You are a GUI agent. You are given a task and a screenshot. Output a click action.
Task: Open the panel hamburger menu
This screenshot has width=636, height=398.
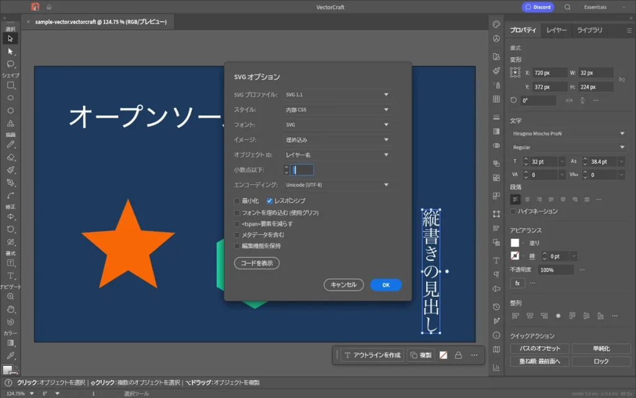(x=629, y=30)
